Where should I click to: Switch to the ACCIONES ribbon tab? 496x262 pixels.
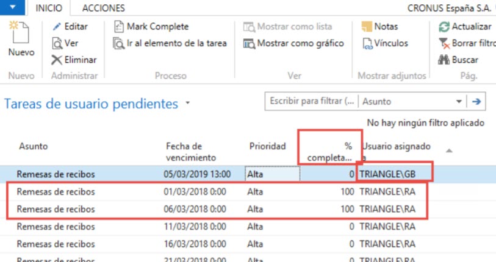[x=104, y=8]
